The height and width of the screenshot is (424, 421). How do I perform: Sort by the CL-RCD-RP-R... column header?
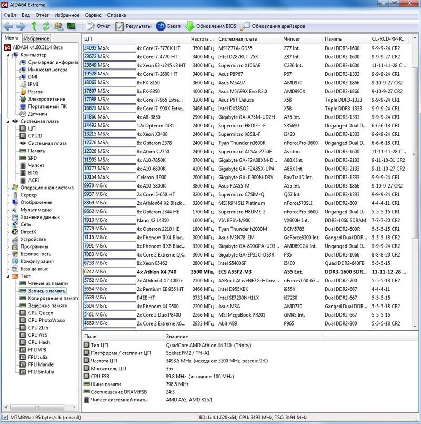[388, 38]
